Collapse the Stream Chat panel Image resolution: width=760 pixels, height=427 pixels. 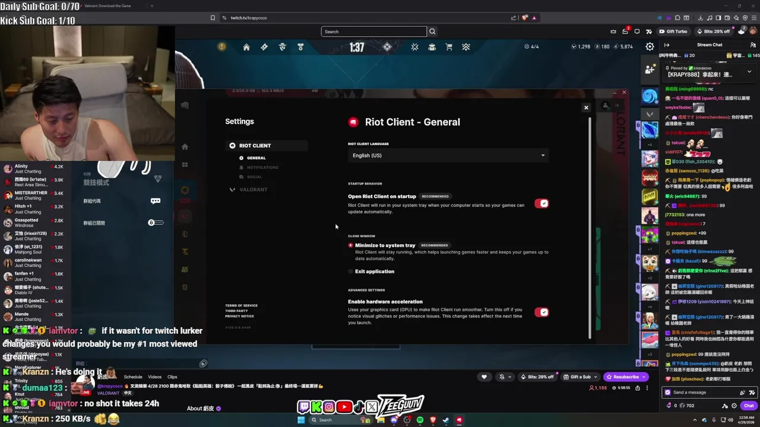point(667,45)
